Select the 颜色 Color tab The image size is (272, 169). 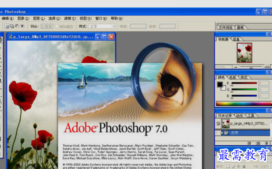point(221,78)
